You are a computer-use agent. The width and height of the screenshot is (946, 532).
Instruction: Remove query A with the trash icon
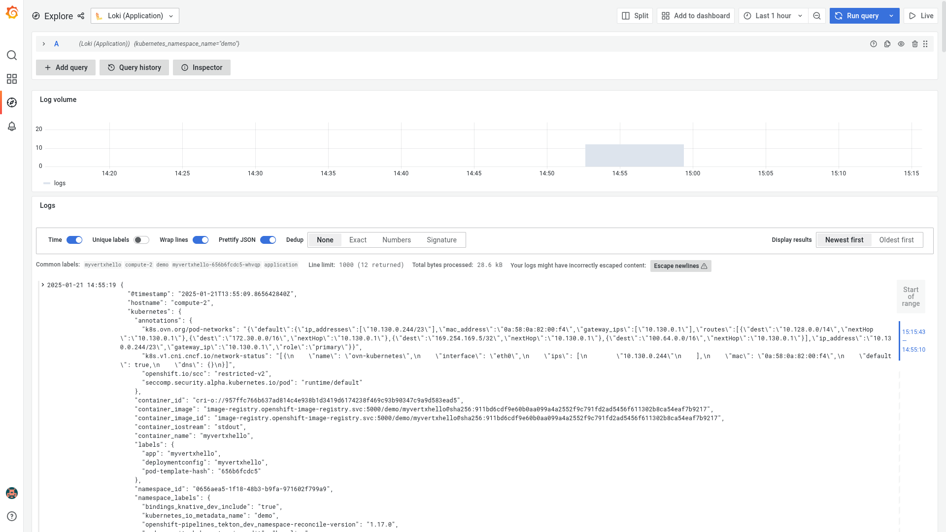pyautogui.click(x=915, y=44)
